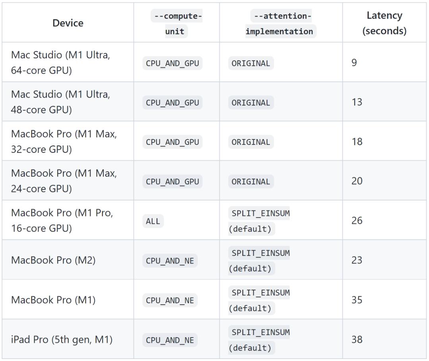429x361 pixels.
Task: Click the MacBook Pro (M2) cell
Action: [x=53, y=260]
